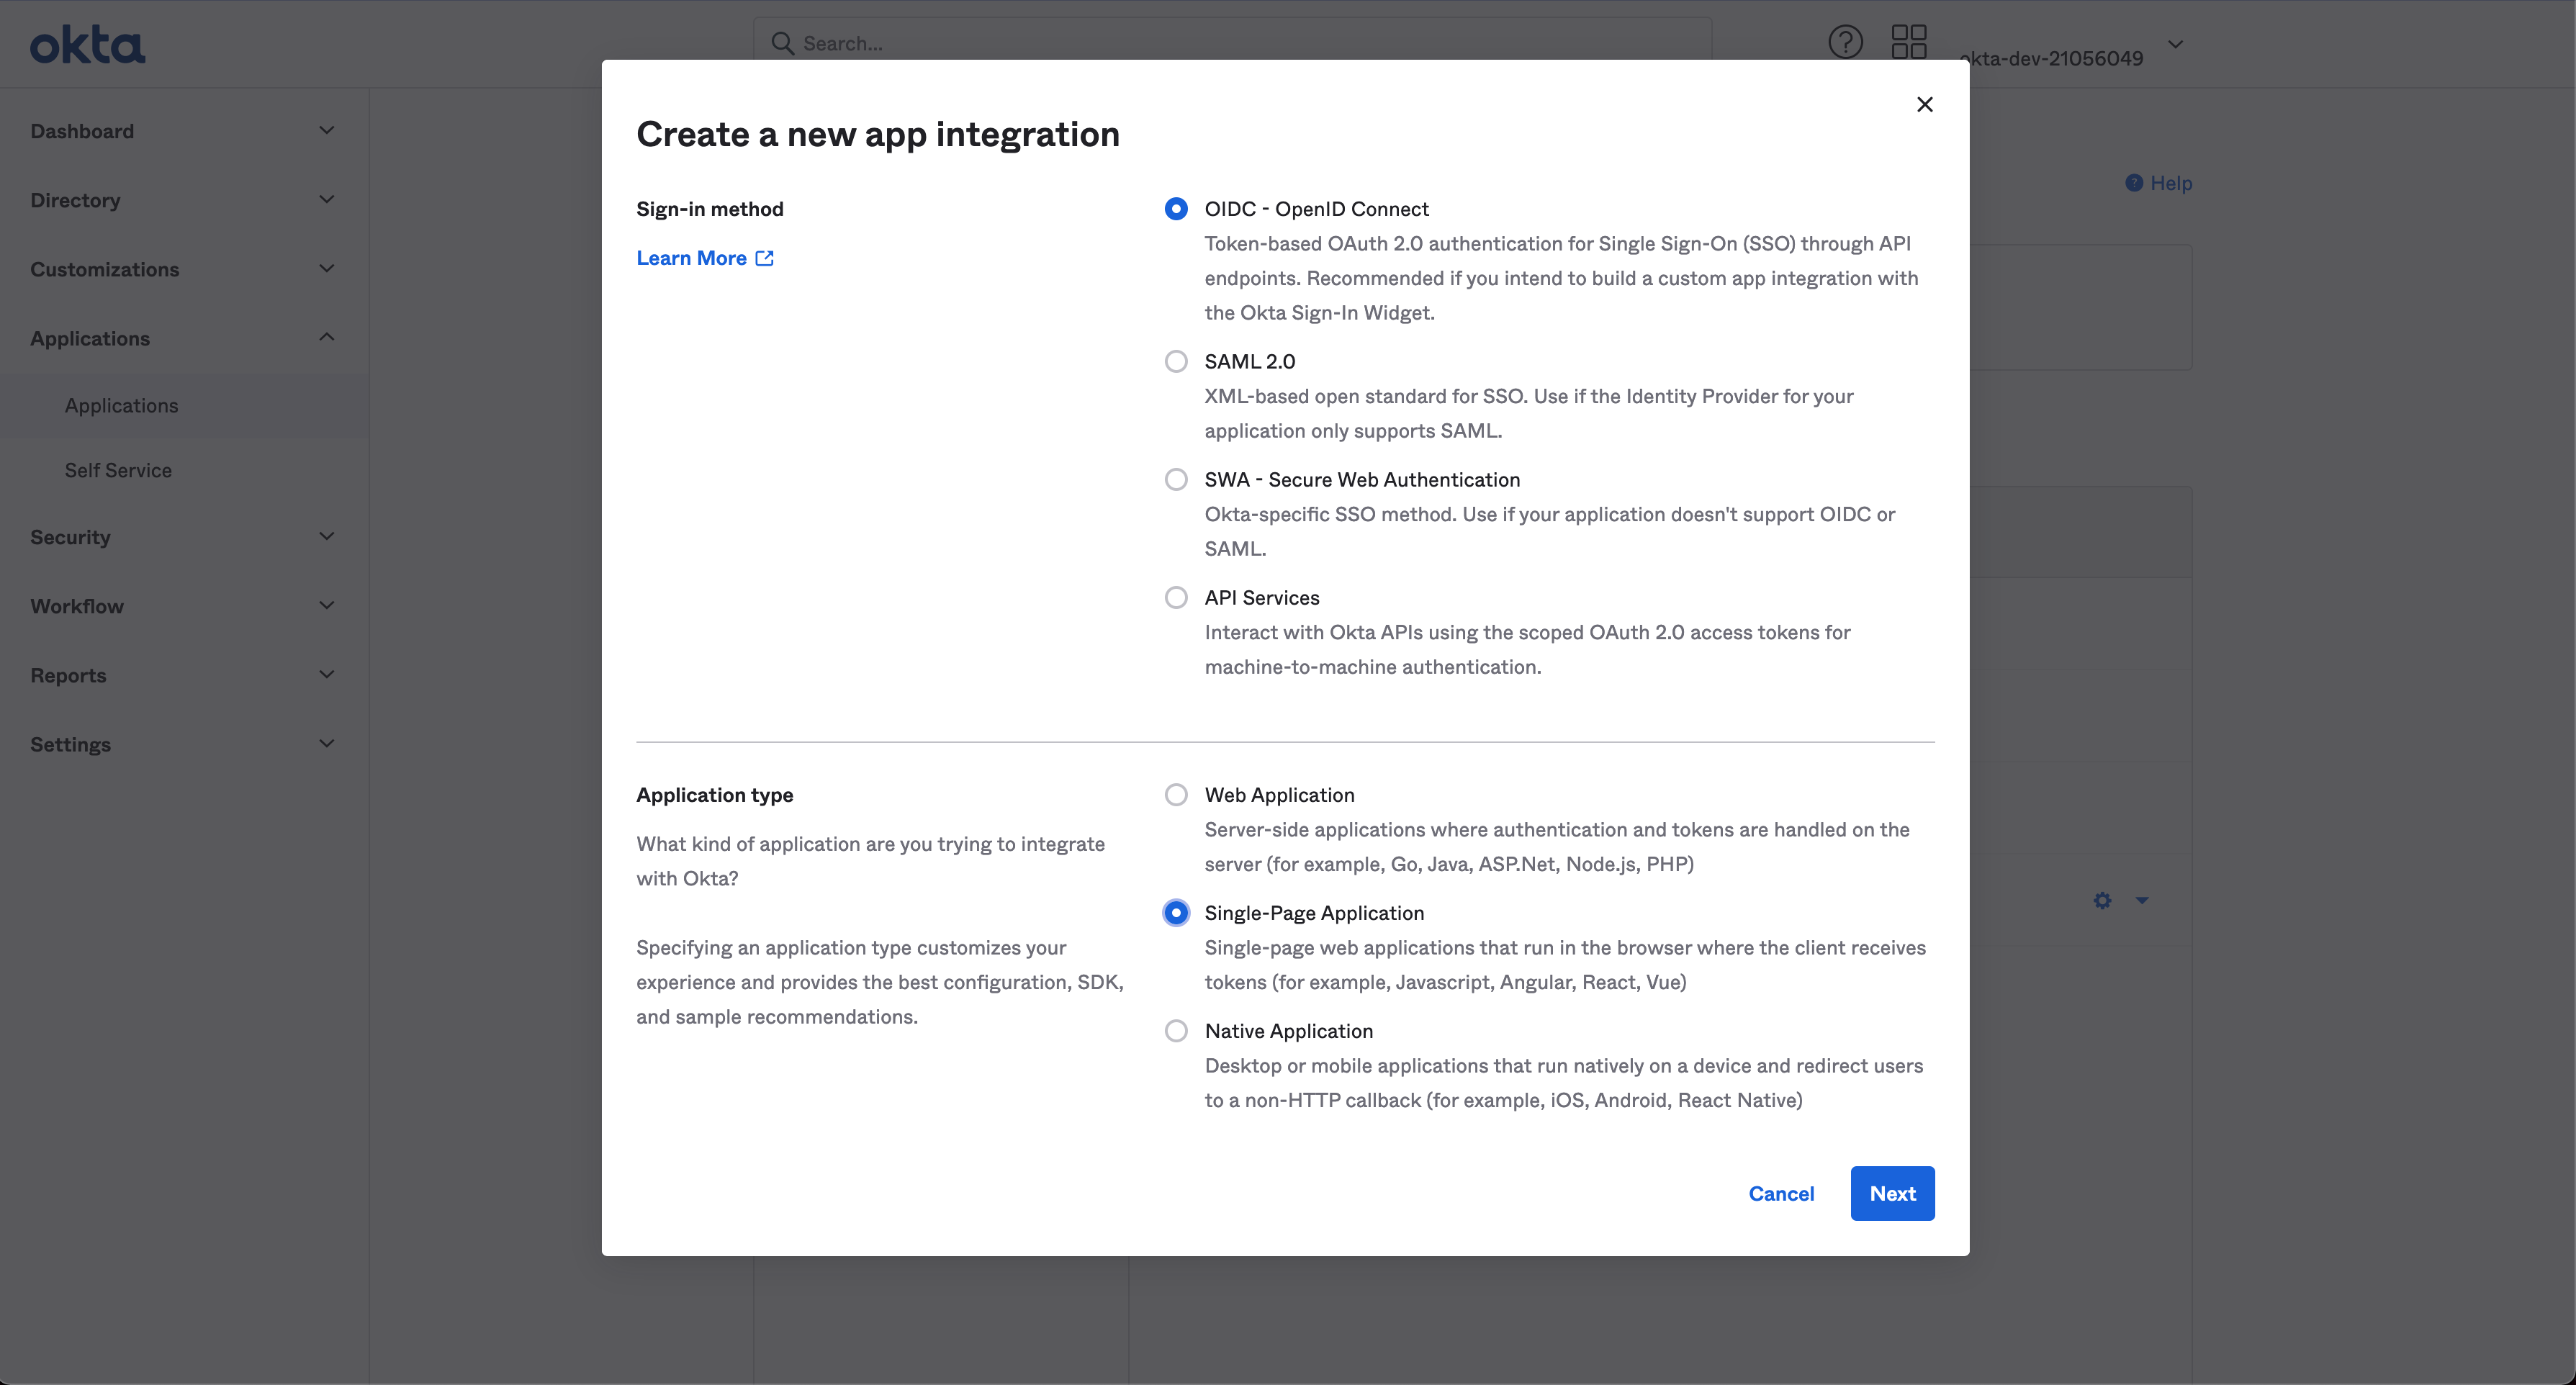Expand the Security section in sidebar

click(x=70, y=537)
